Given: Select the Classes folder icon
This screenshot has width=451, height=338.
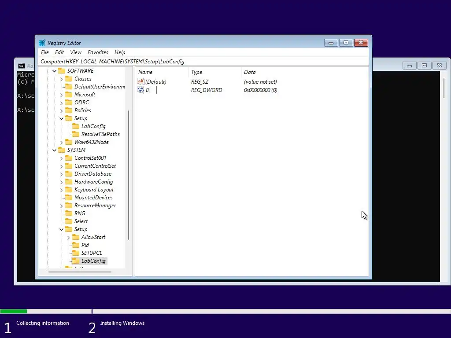Looking at the screenshot, I should tap(69, 78).
